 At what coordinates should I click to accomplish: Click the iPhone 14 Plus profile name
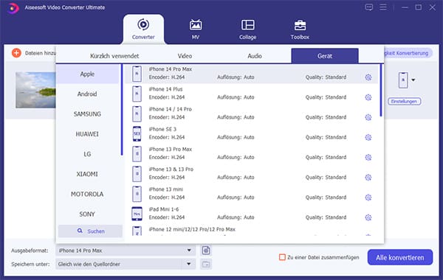(x=165, y=89)
